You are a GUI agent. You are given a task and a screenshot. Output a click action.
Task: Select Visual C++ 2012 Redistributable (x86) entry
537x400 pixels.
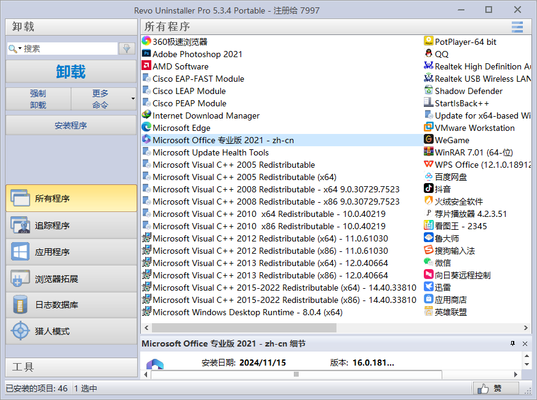270,251
